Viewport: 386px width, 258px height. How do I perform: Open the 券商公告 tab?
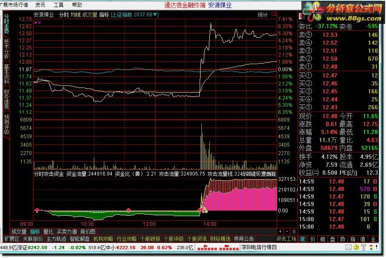(x=244, y=239)
